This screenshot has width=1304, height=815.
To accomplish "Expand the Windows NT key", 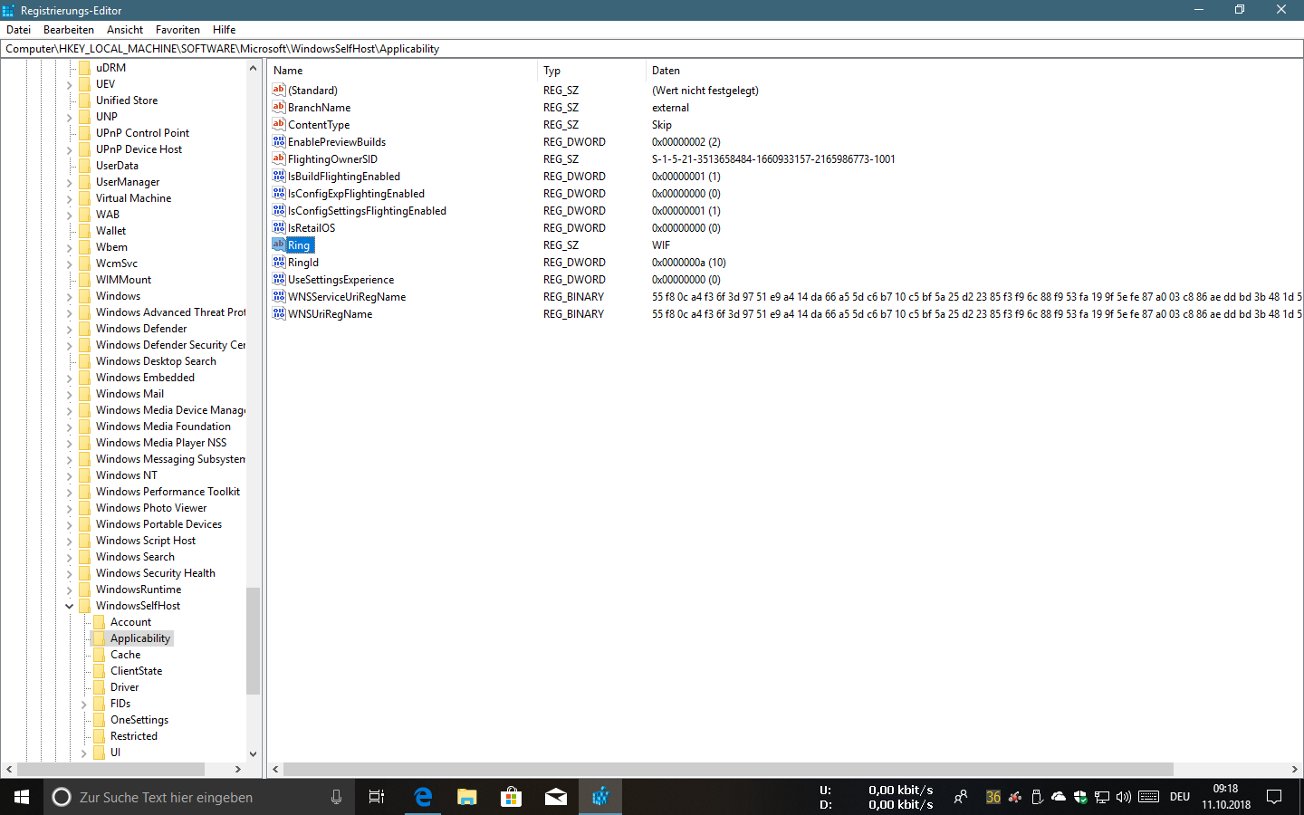I will tap(70, 475).
